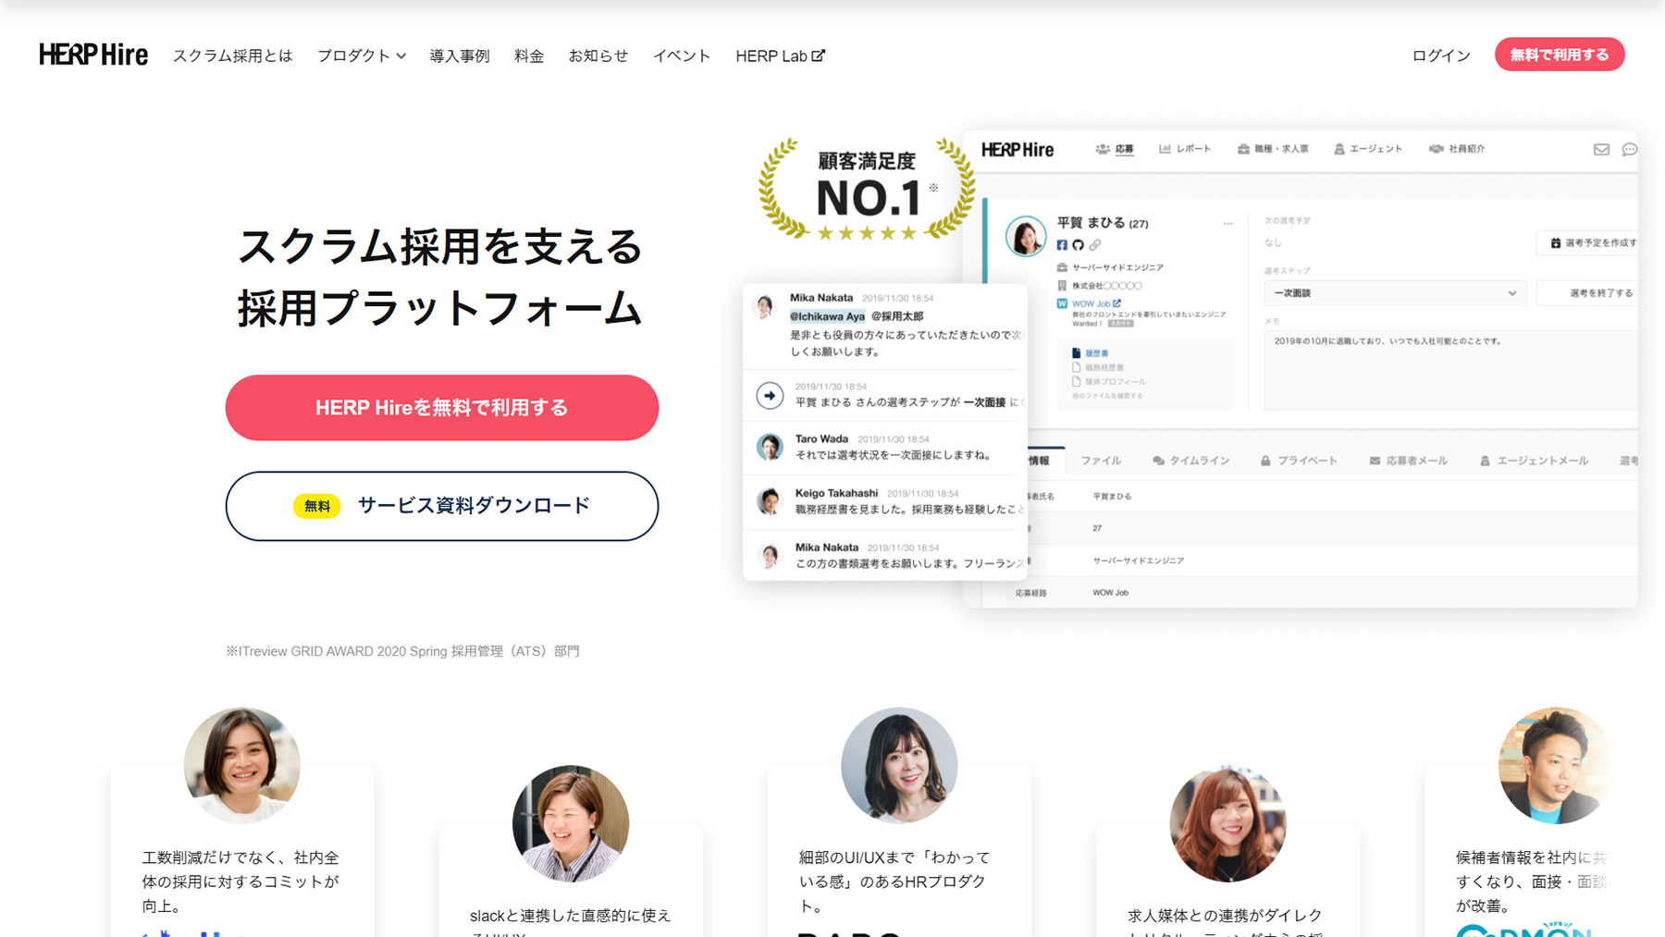
Task: Click the Taro Wada avatar in the timeline
Action: point(770,448)
